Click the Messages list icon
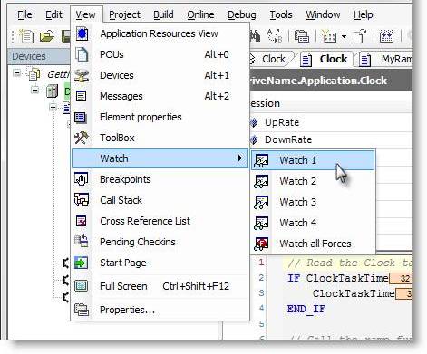The height and width of the screenshot is (354, 427). (81, 96)
